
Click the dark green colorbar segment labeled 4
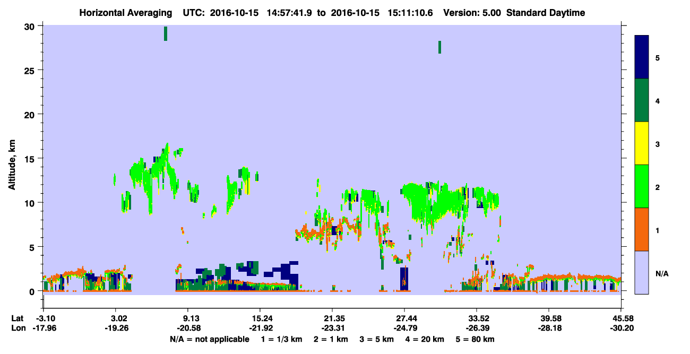pos(642,100)
